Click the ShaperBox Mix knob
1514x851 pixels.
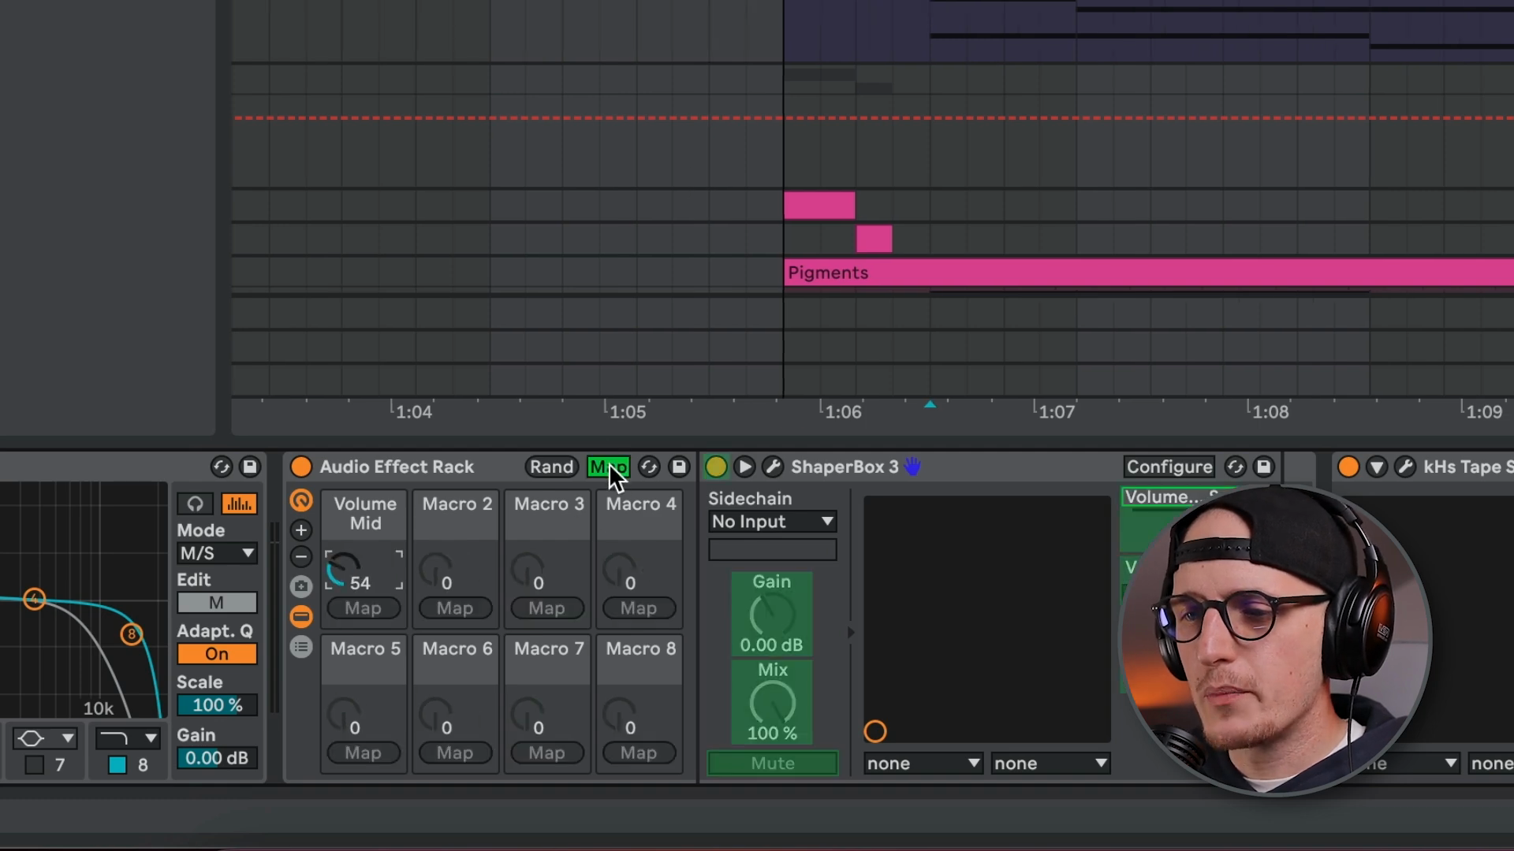(772, 701)
